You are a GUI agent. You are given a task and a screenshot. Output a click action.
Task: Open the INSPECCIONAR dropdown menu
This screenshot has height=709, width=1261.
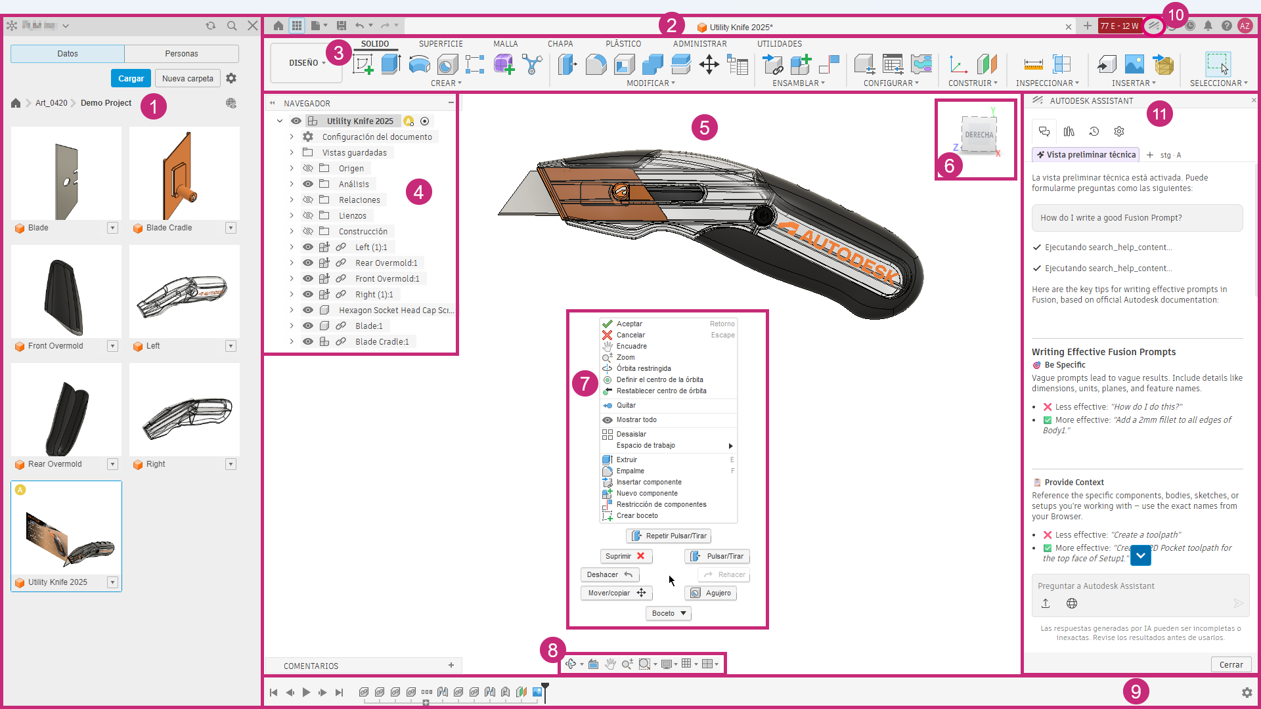(x=1048, y=83)
